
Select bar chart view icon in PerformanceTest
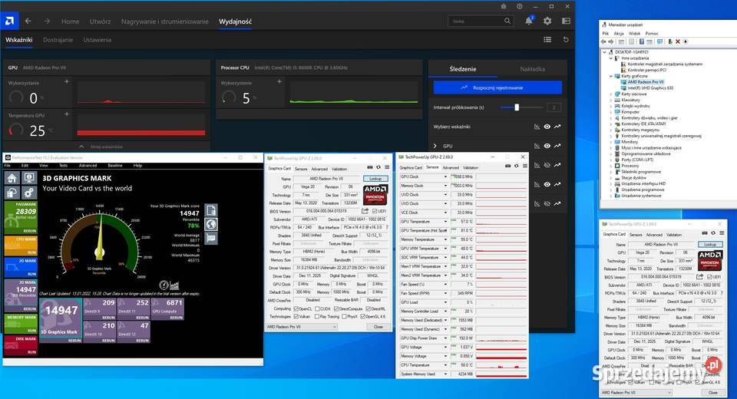click(x=174, y=285)
